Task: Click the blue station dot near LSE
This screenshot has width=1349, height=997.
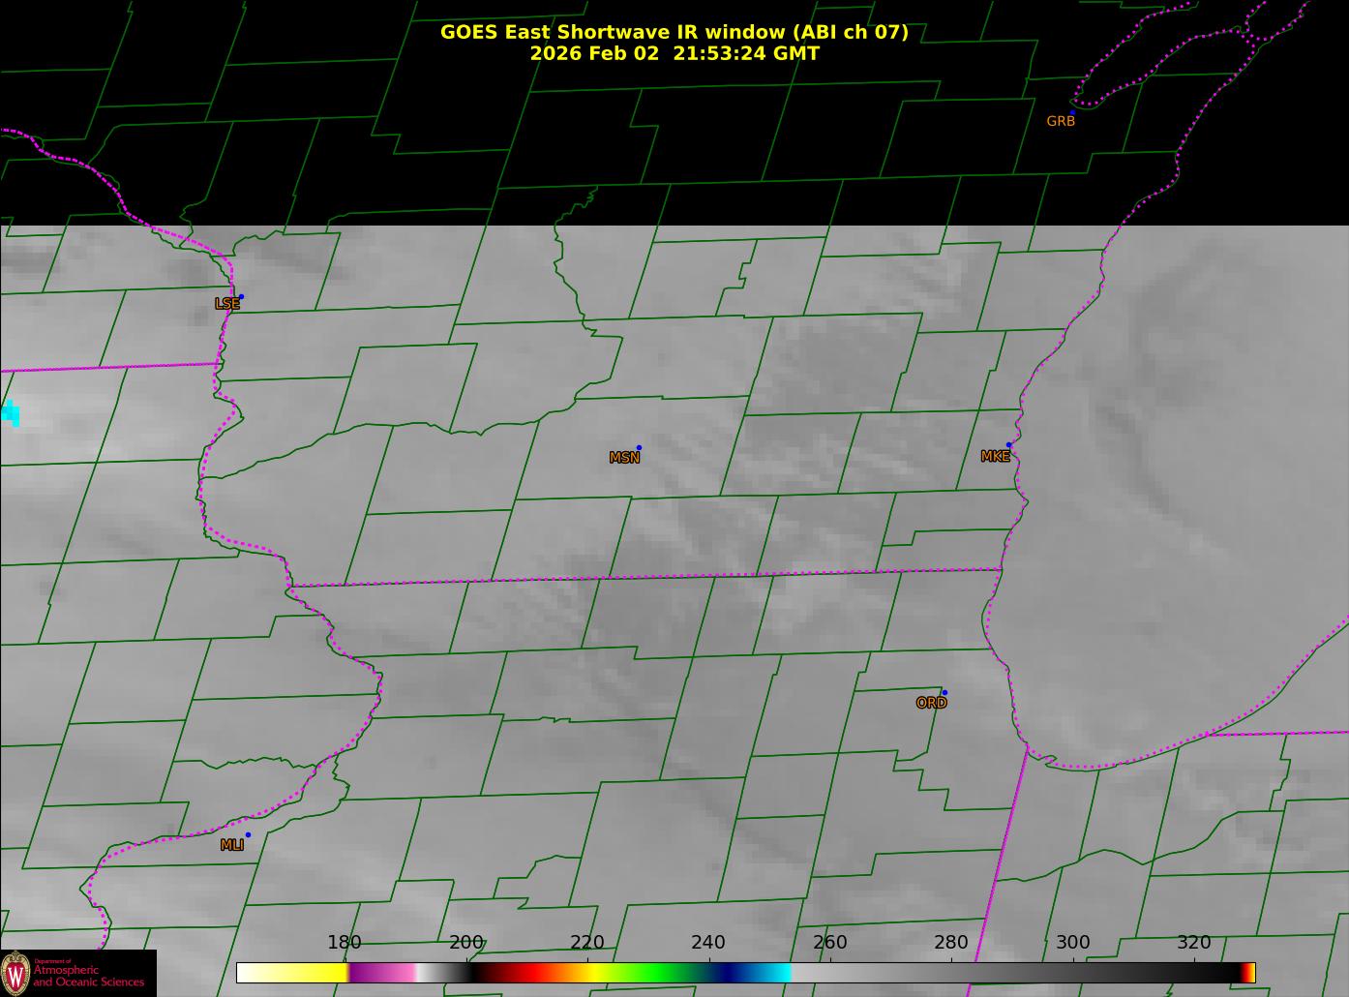Action: (x=241, y=296)
